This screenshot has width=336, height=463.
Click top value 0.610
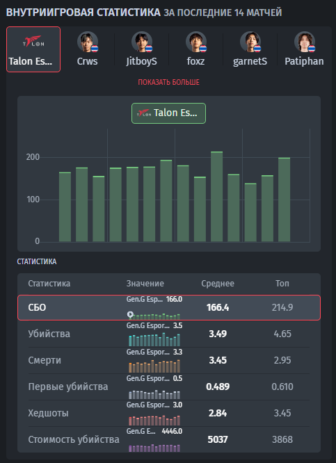(x=282, y=387)
